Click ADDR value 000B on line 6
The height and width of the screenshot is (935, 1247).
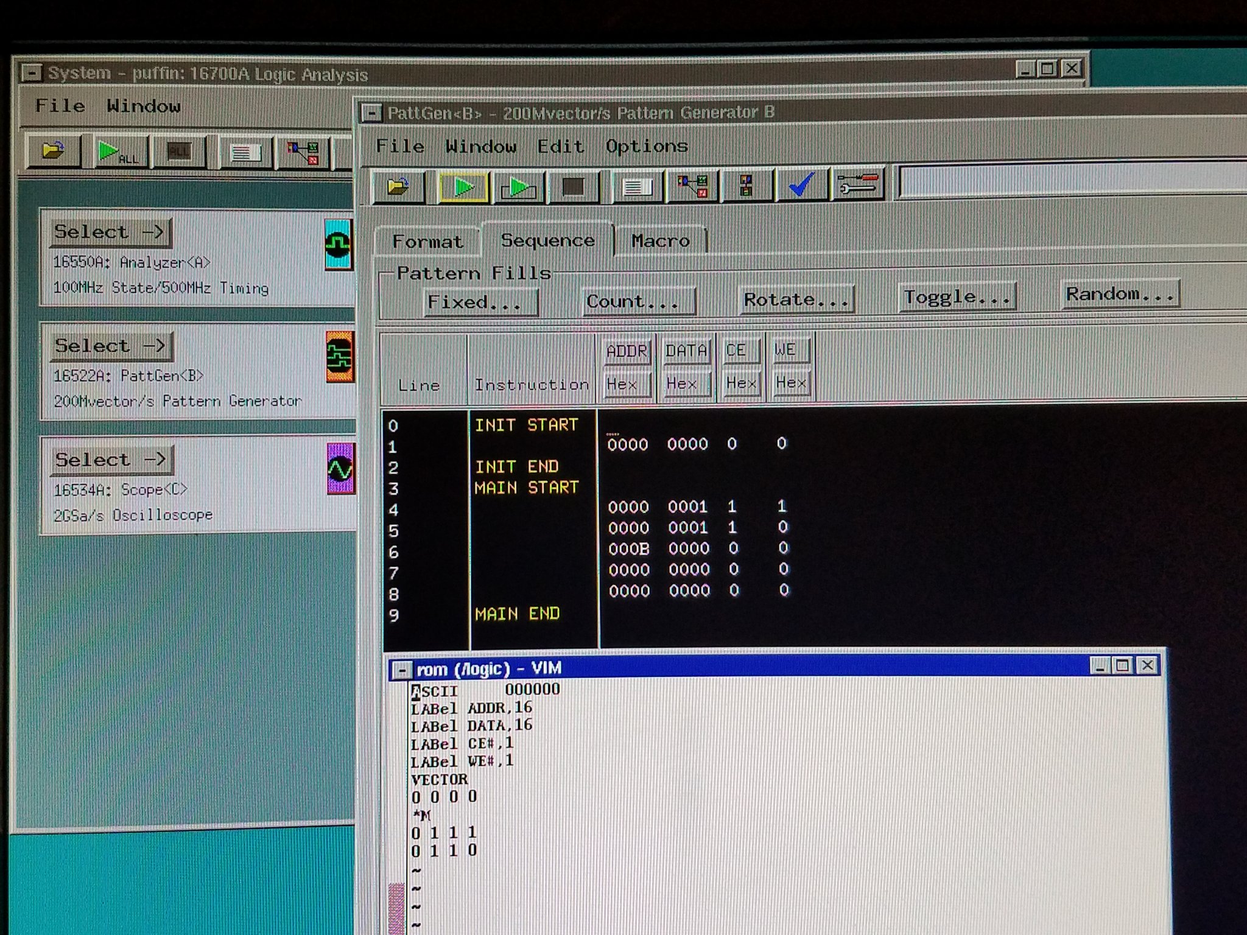click(628, 549)
